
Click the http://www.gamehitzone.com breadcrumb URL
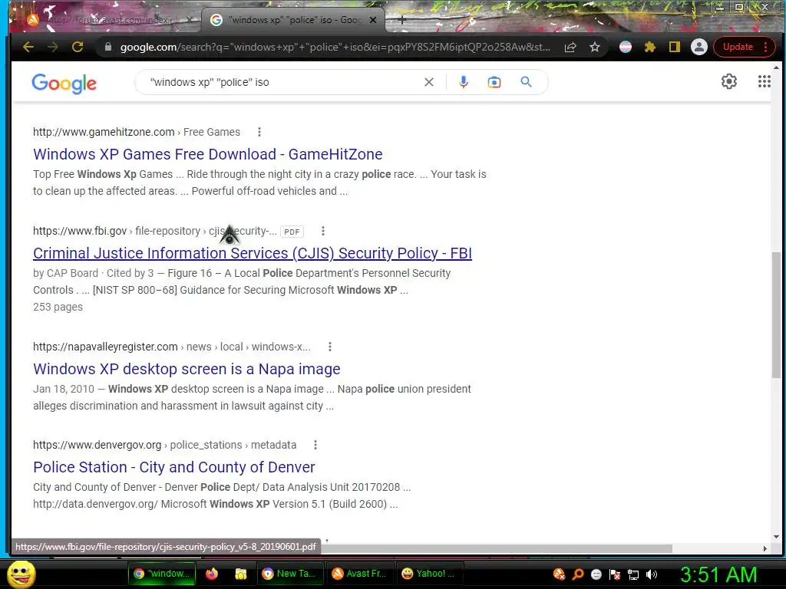point(104,132)
